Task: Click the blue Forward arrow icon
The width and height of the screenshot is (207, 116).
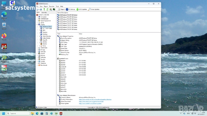Action: tap(41, 9)
